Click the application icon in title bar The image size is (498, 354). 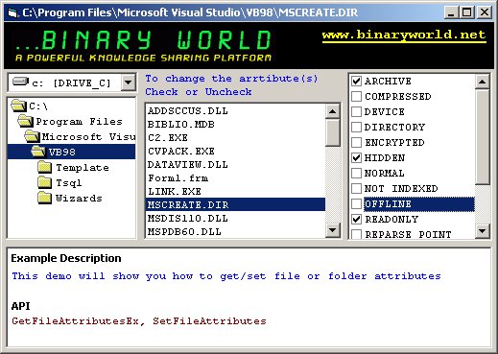(13, 12)
